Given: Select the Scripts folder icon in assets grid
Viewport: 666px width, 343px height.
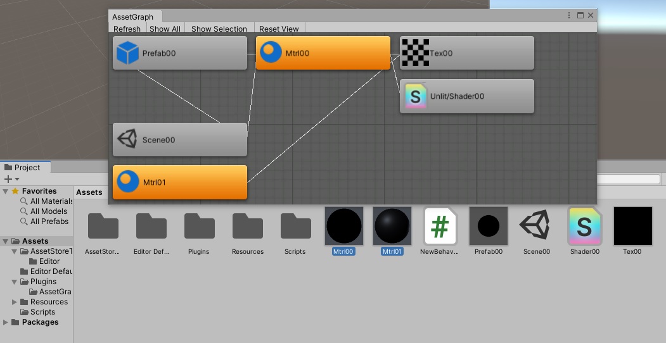Looking at the screenshot, I should [296, 227].
